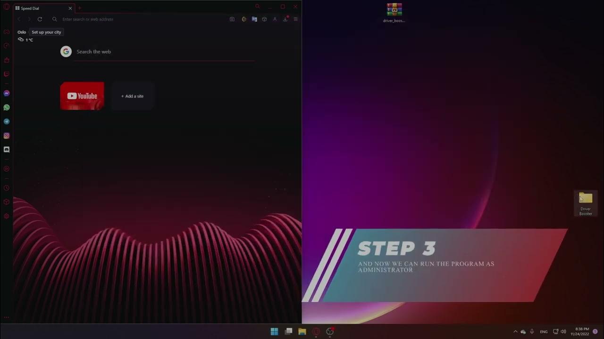Open the volume speaker icon in tray
The width and height of the screenshot is (604, 339).
click(563, 331)
